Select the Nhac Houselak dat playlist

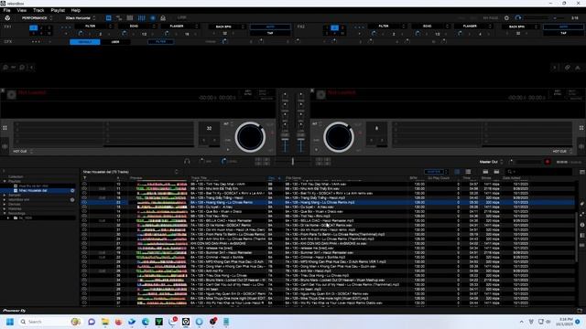click(x=33, y=191)
